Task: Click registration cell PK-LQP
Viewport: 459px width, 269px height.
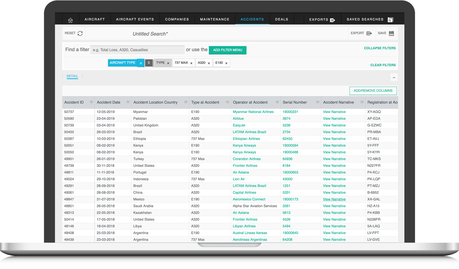Action: (374, 179)
